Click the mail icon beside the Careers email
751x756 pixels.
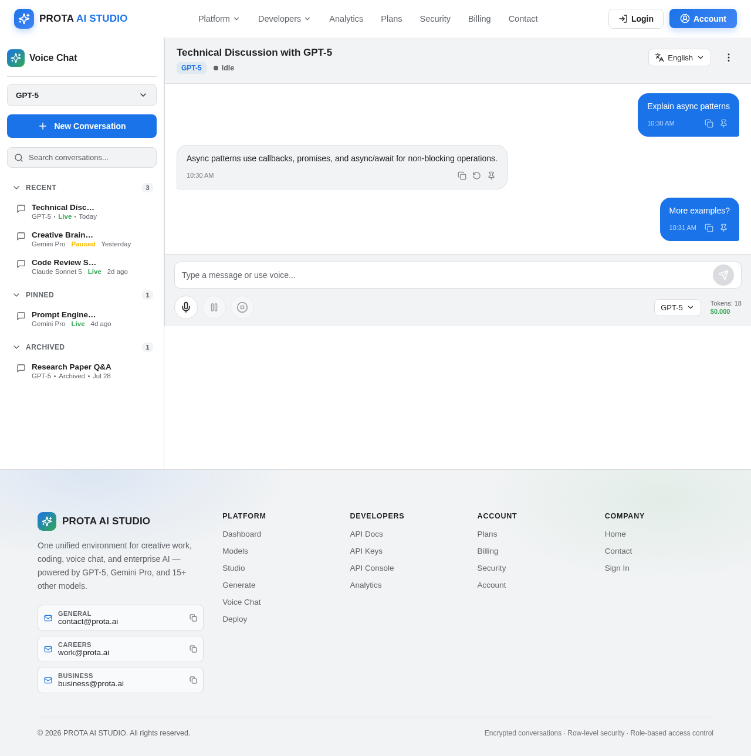click(x=48, y=649)
